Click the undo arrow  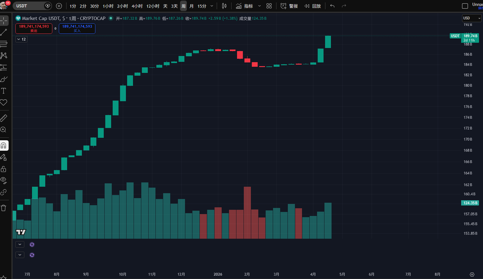click(x=332, y=6)
